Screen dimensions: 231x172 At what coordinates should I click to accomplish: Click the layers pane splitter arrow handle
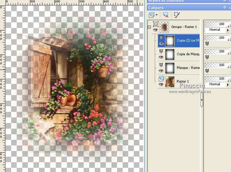202,100
